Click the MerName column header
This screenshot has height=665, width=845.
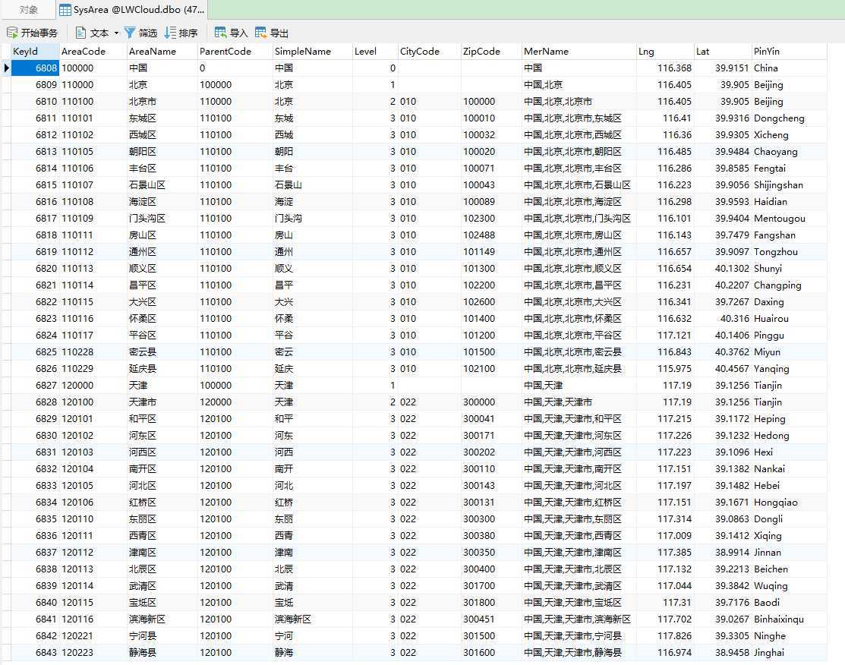pos(579,51)
